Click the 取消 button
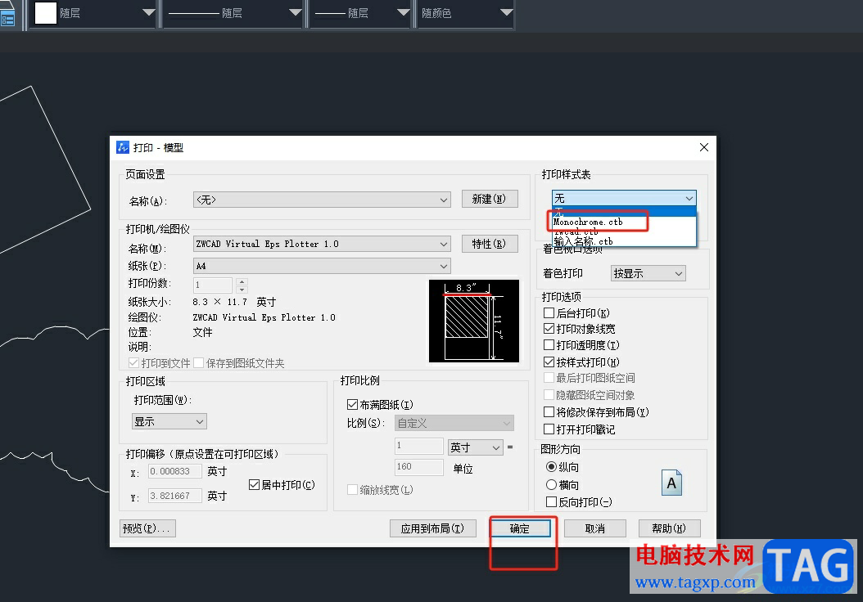 pyautogui.click(x=595, y=528)
